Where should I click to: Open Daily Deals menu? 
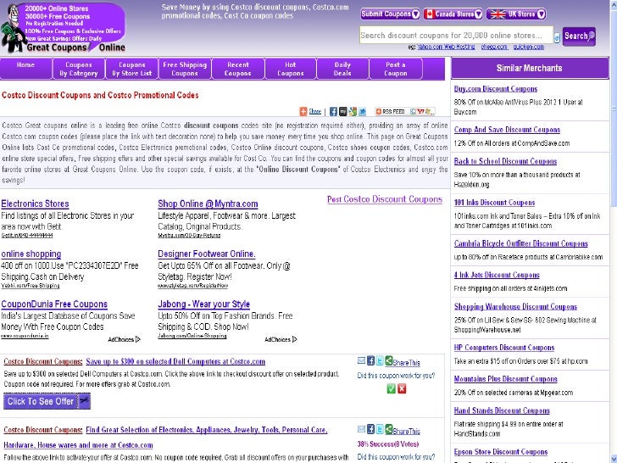(x=342, y=69)
